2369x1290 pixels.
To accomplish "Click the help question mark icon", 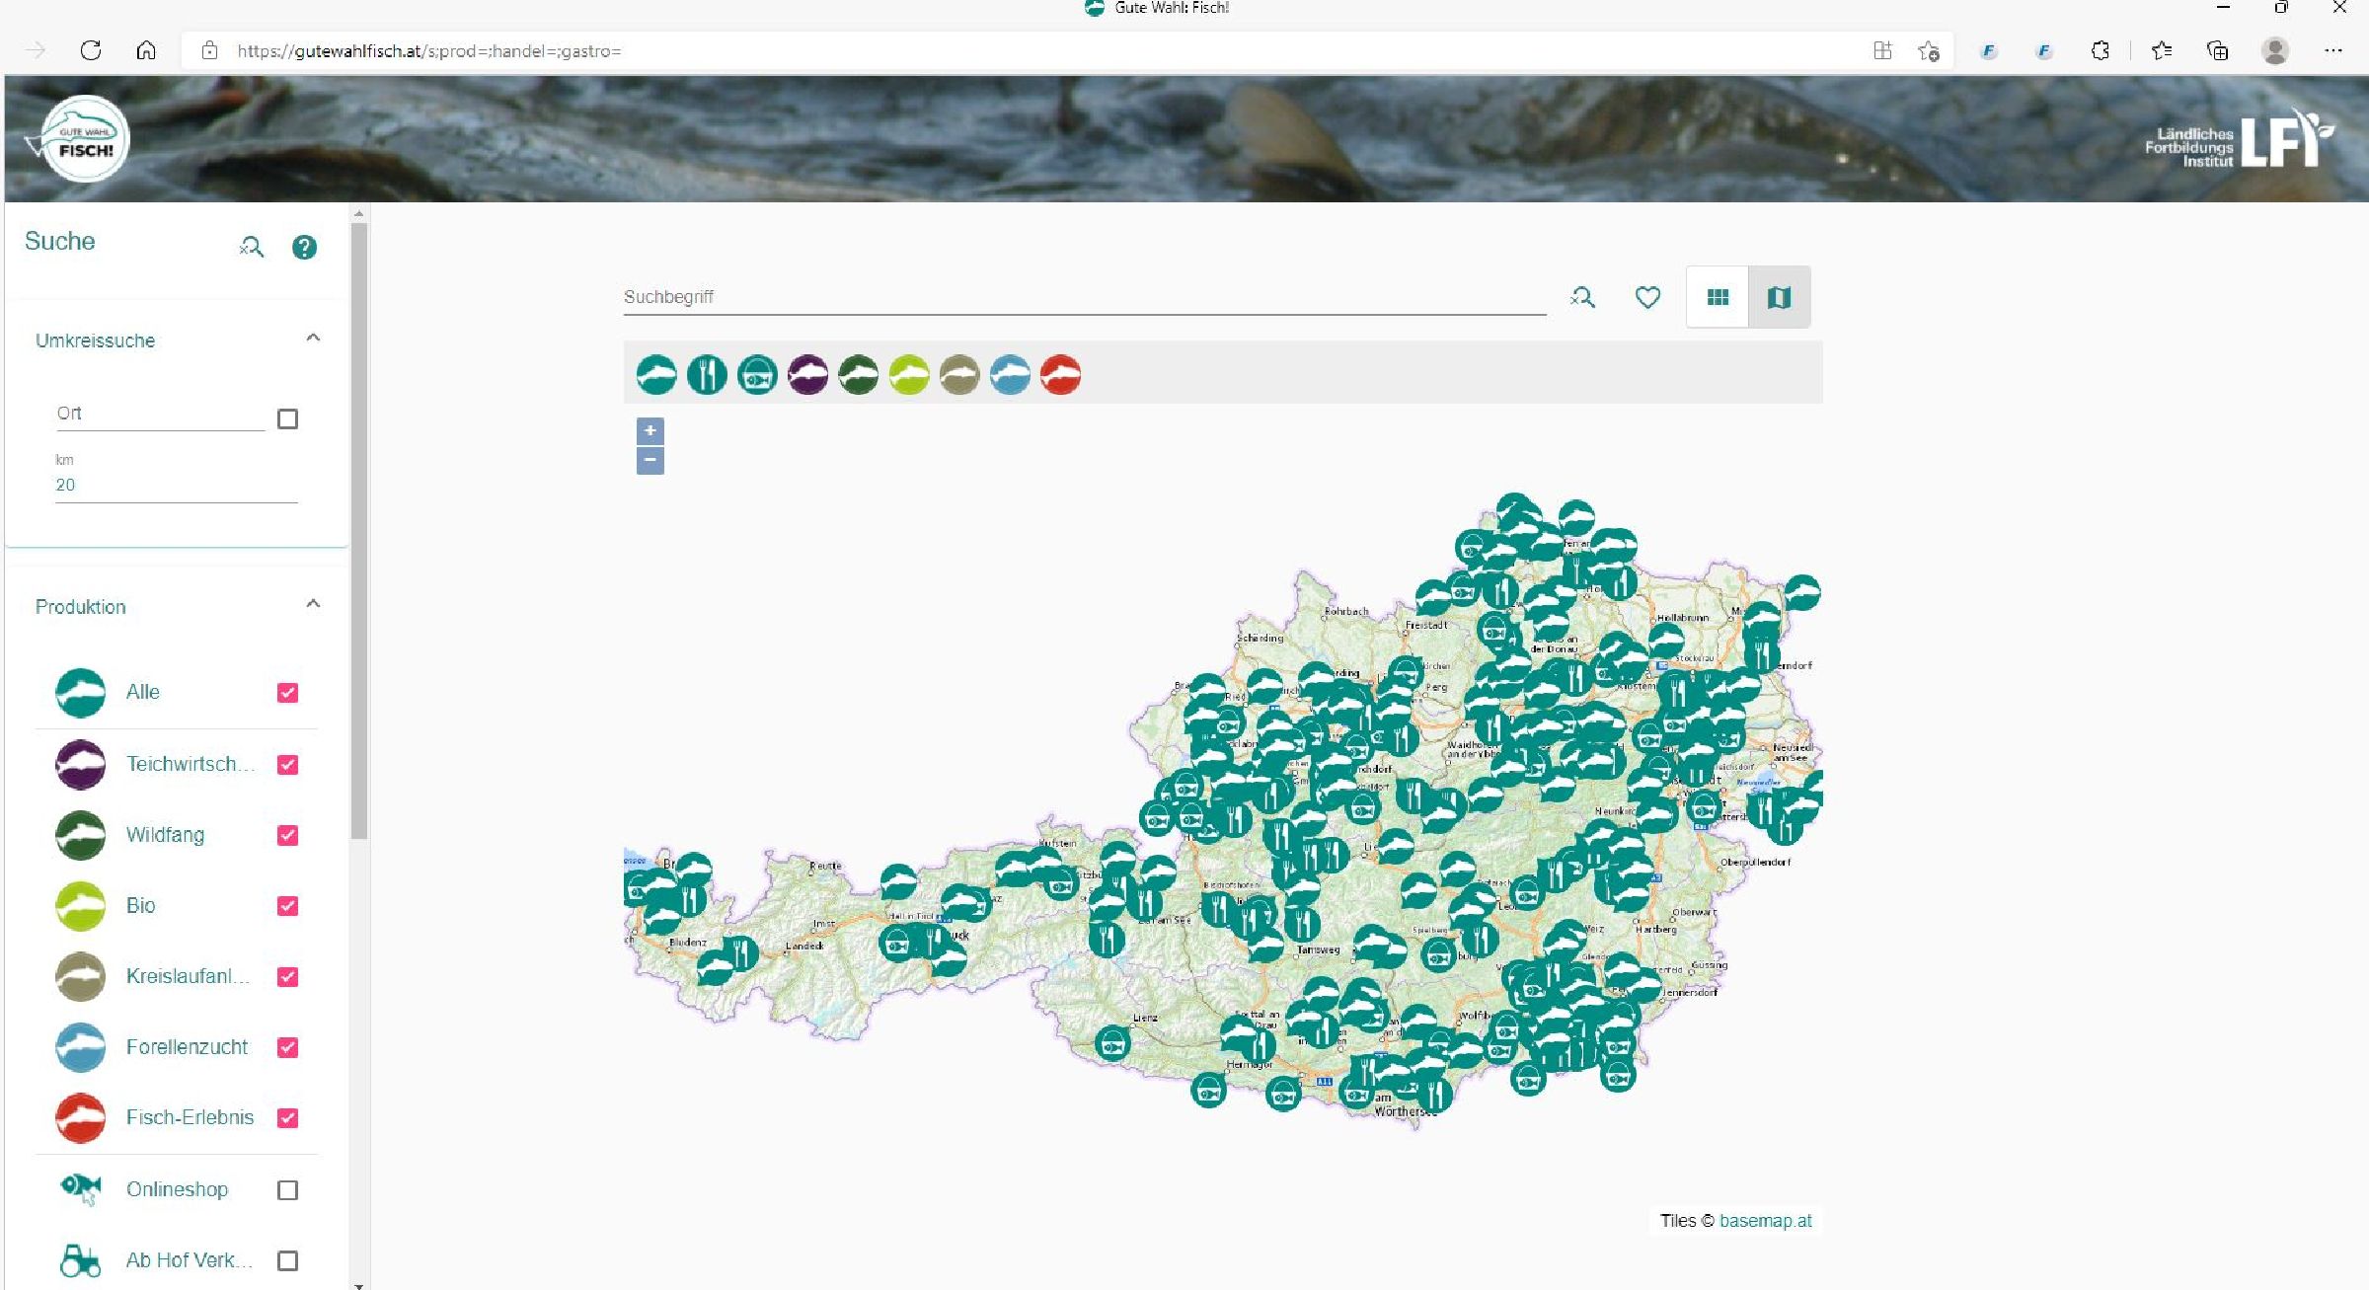I will pos(304,247).
